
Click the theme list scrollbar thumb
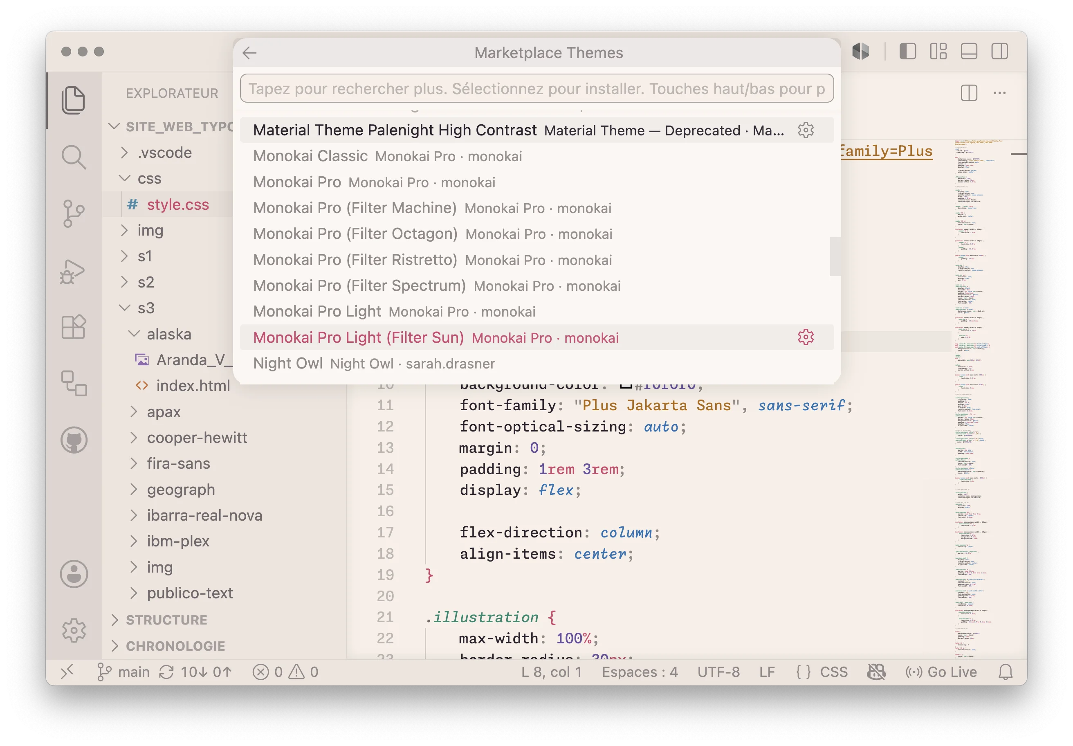click(x=835, y=256)
